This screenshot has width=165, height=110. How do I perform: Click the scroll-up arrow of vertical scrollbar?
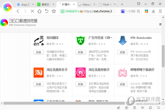[163, 17]
